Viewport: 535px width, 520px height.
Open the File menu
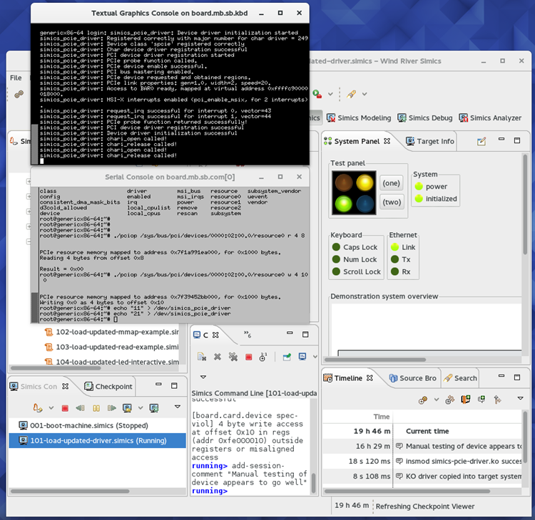coord(16,78)
